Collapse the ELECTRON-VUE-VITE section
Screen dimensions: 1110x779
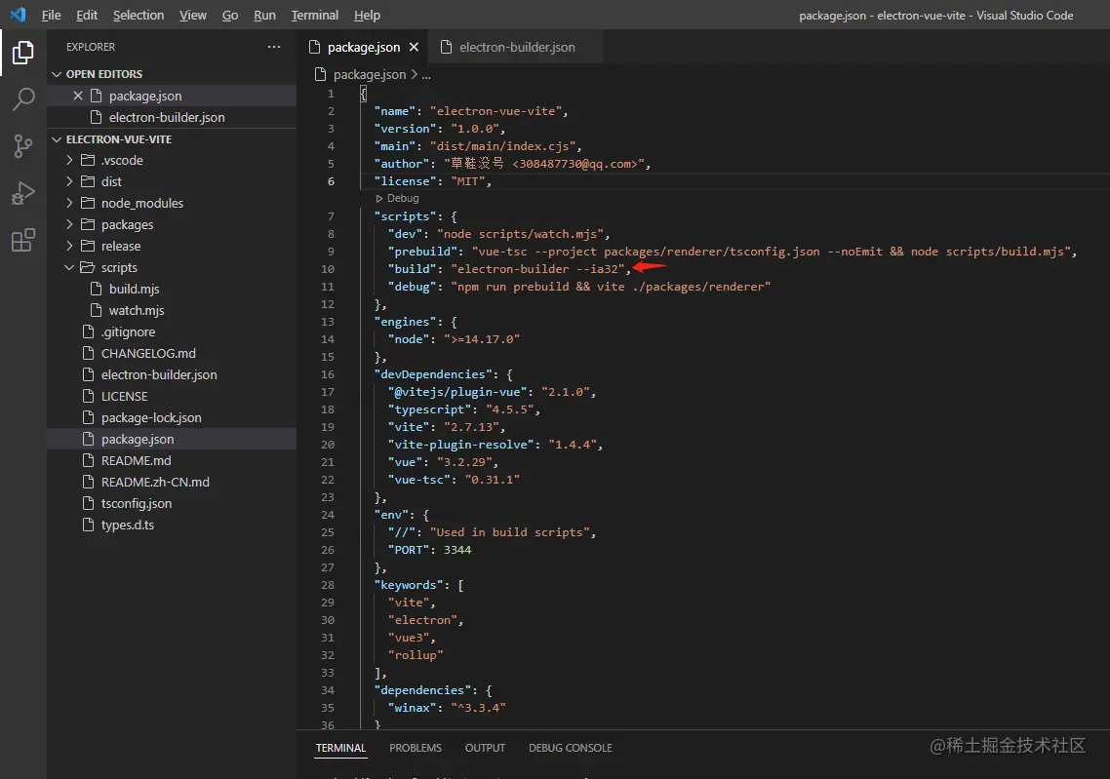(172, 139)
